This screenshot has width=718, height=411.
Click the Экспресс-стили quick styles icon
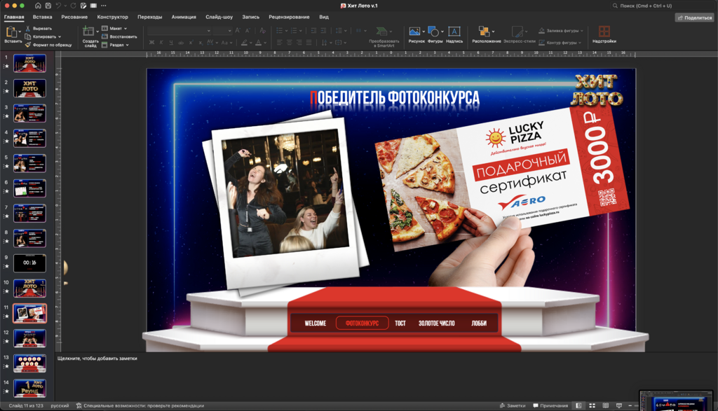517,31
